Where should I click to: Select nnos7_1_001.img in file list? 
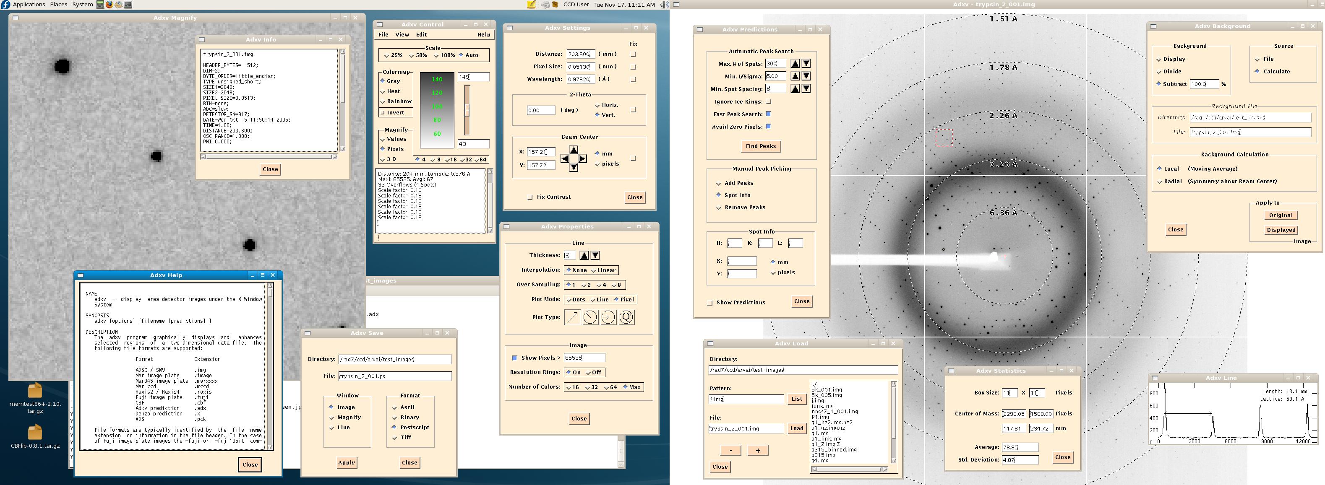[834, 412]
